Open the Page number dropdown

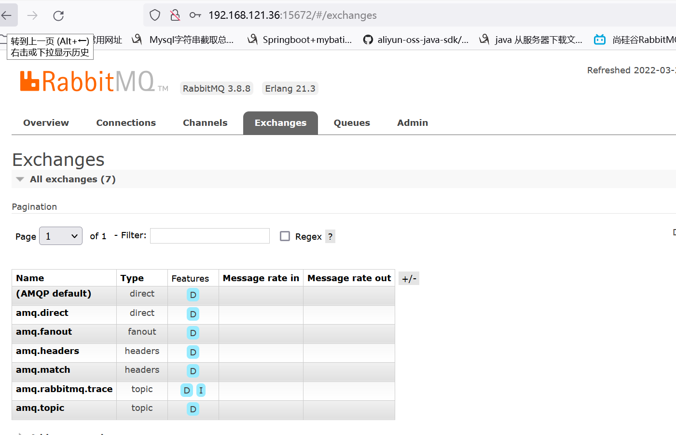pos(60,236)
